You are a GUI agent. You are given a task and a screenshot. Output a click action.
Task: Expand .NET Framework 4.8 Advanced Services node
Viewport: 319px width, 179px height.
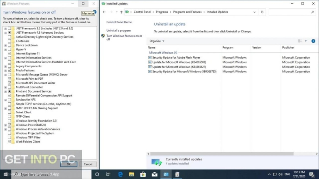tap(5, 33)
